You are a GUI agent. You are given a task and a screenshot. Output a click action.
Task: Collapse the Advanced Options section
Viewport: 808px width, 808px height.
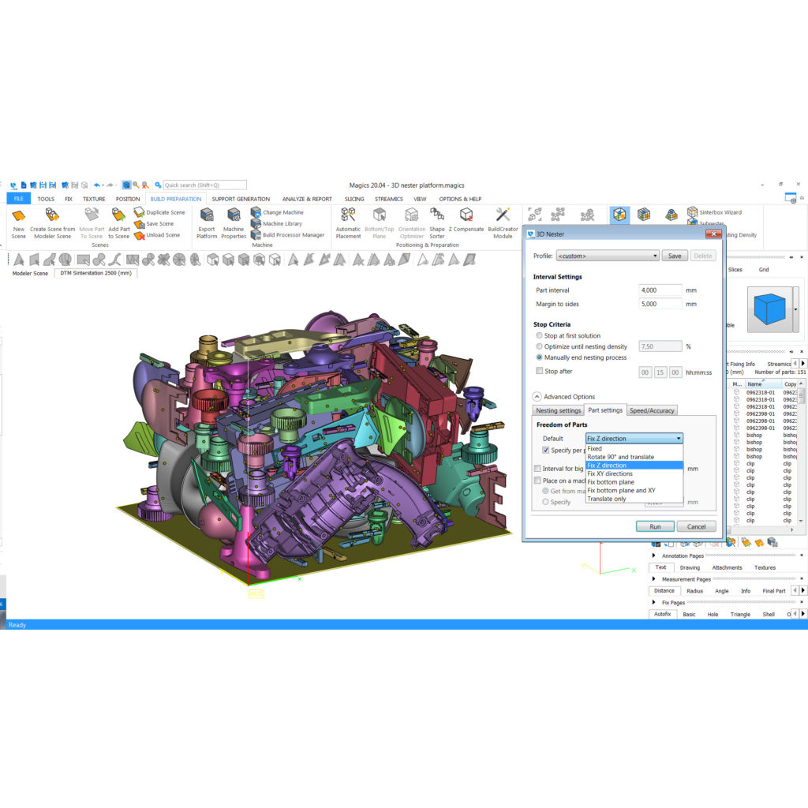[x=537, y=396]
